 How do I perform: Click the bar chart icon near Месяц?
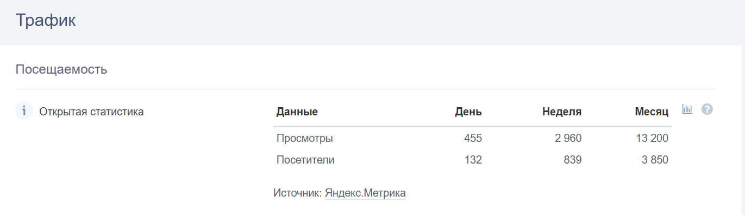pos(687,109)
